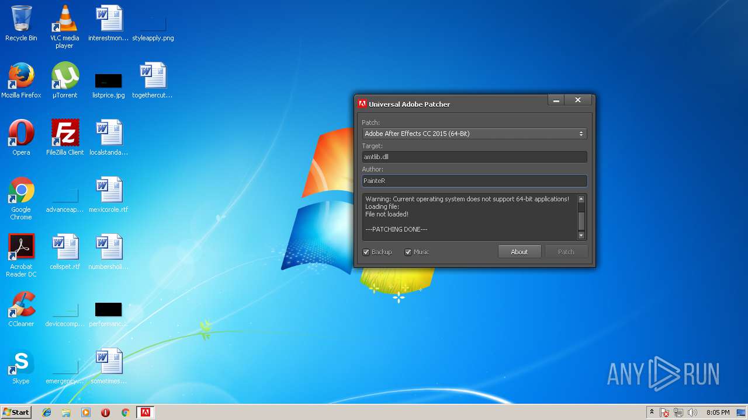Viewport: 748px width, 420px height.
Task: Select devicecomp file on desktop
Action: point(64,314)
